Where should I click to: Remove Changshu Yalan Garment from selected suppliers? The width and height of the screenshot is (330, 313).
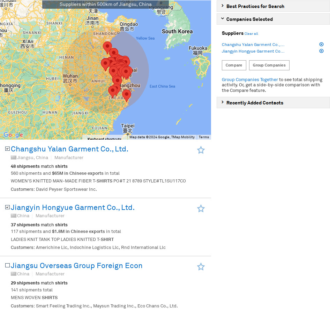click(x=321, y=45)
